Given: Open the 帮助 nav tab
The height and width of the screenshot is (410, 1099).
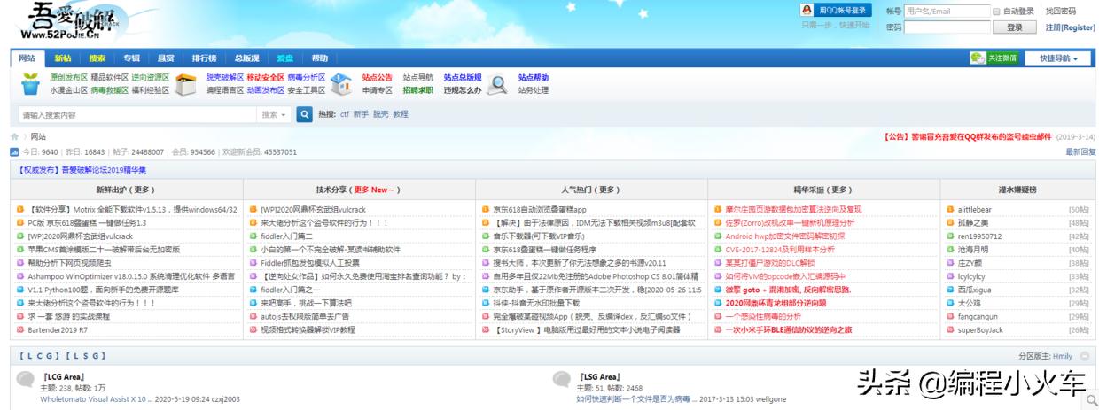Looking at the screenshot, I should point(319,58).
